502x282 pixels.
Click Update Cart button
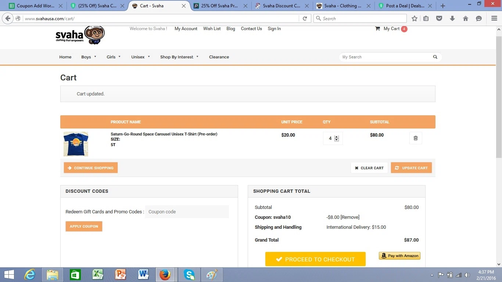pos(411,168)
